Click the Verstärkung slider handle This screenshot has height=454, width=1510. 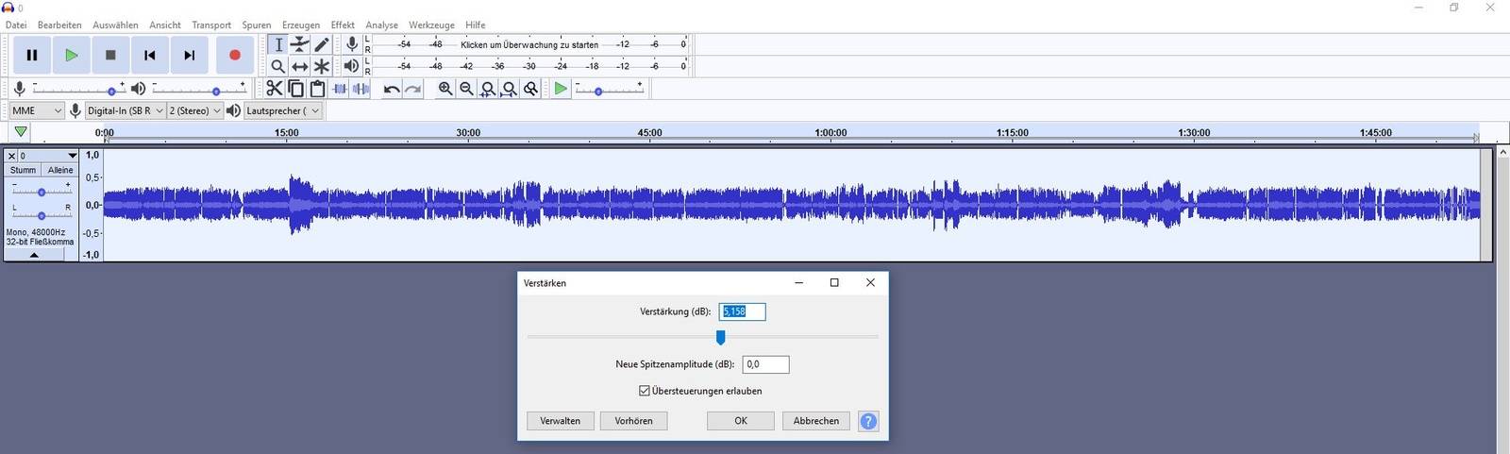tap(721, 337)
